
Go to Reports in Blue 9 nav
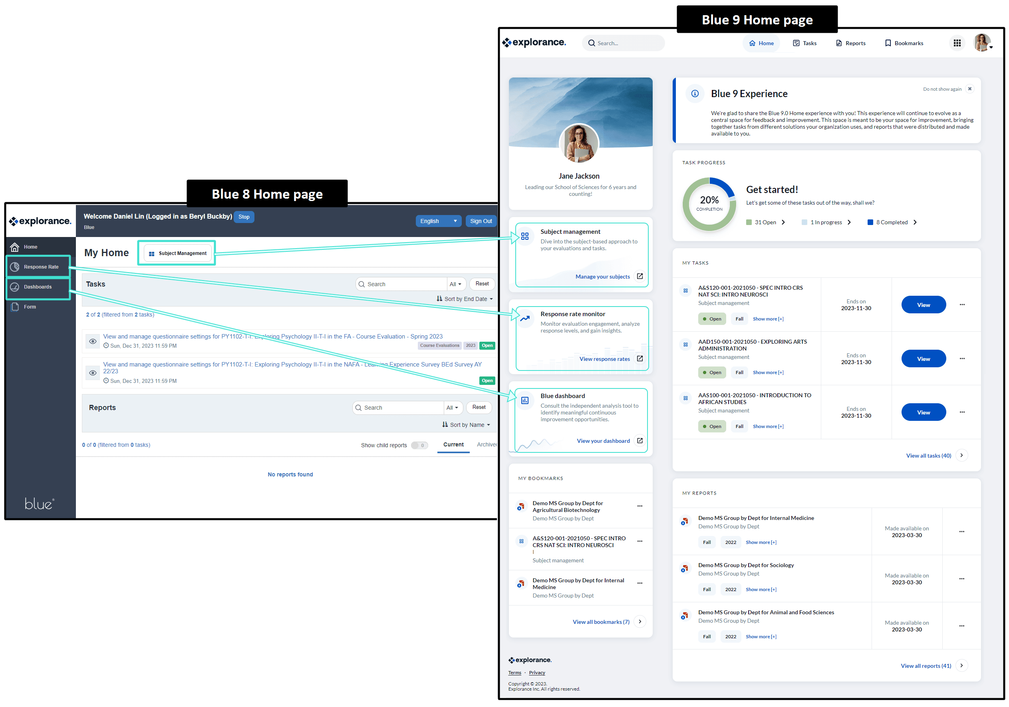(x=851, y=43)
